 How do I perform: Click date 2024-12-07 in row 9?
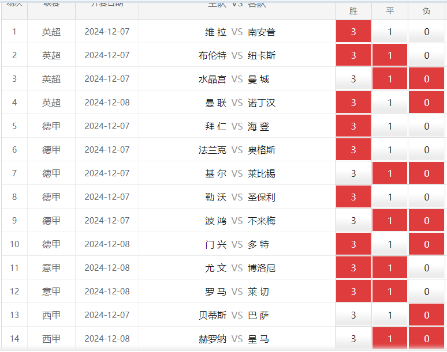[107, 220]
